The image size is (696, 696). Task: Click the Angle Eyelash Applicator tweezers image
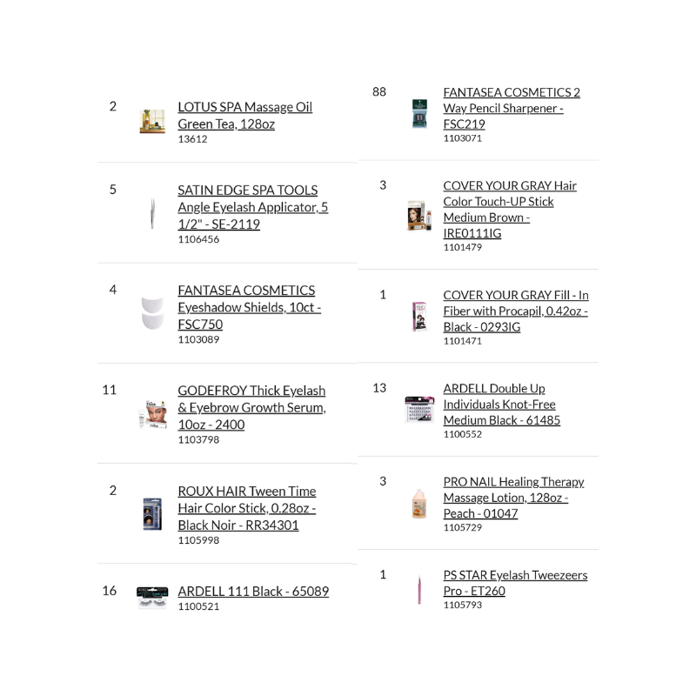pyautogui.click(x=152, y=213)
